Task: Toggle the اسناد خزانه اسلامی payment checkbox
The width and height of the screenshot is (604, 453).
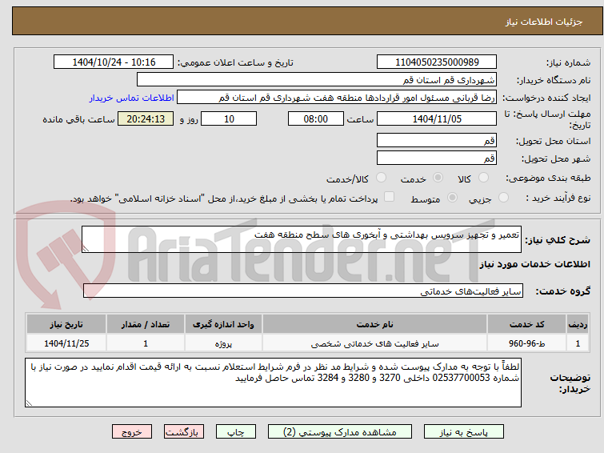Action: [389, 197]
